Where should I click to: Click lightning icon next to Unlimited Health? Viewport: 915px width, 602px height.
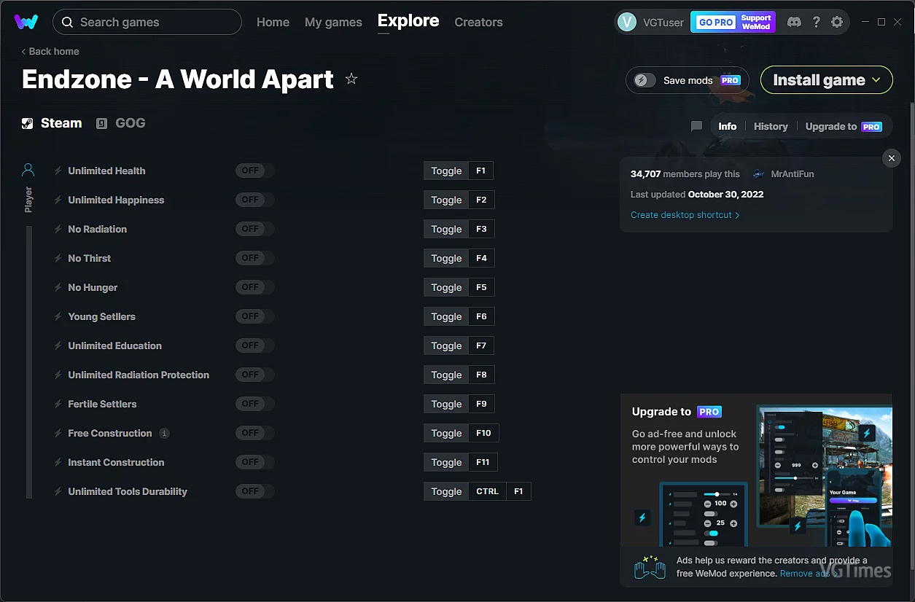click(58, 171)
